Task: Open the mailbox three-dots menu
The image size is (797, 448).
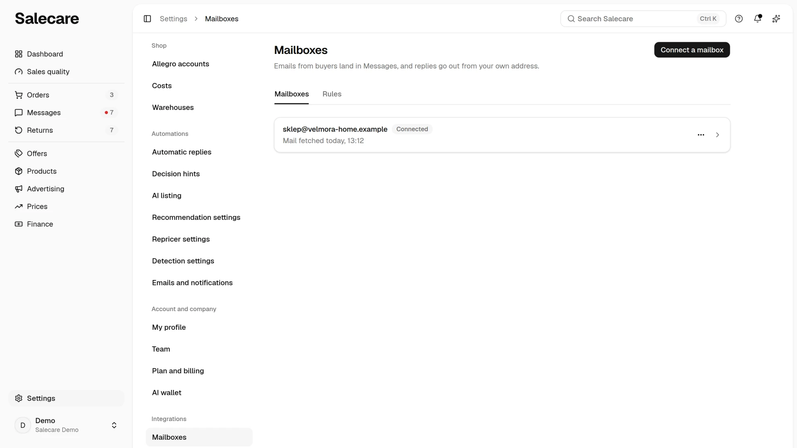Action: pyautogui.click(x=701, y=135)
